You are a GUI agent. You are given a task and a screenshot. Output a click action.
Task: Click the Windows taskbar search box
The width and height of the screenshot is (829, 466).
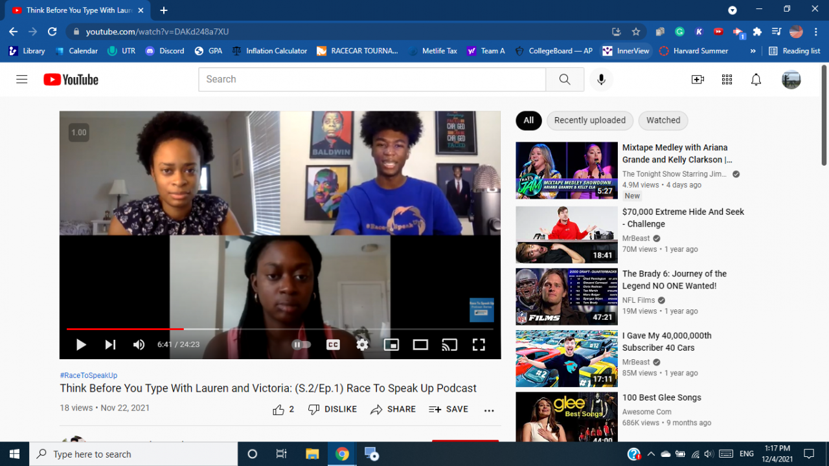[x=134, y=454]
